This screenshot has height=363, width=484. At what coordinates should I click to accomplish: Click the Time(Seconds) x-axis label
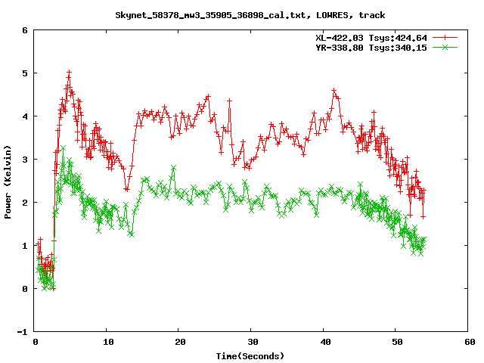(x=250, y=356)
